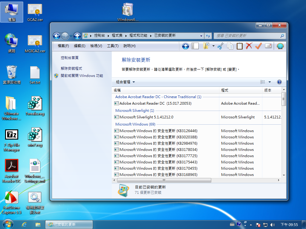
Task: Select the KB3170455 security update
Action: (x=198, y=168)
